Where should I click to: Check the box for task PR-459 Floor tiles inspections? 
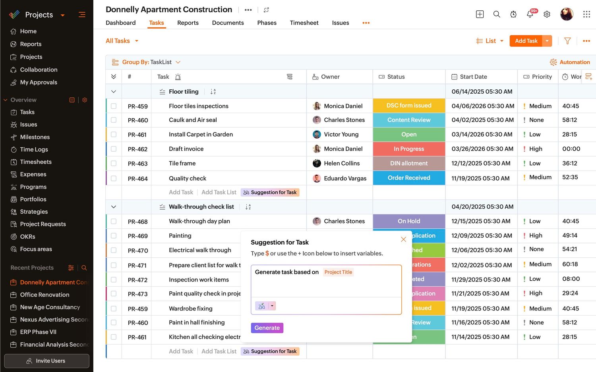tap(114, 106)
